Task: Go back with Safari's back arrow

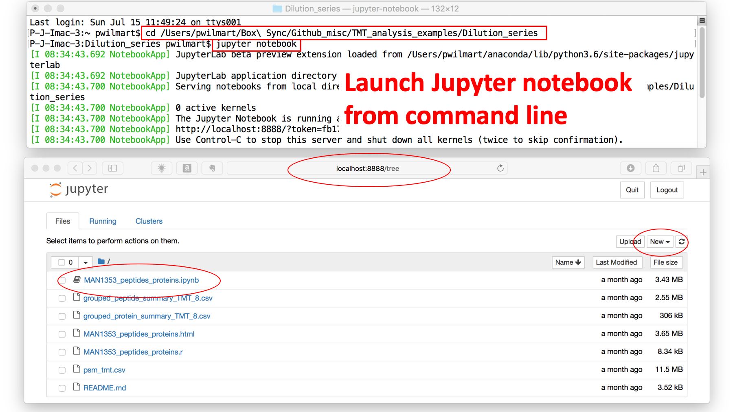Action: [75, 168]
